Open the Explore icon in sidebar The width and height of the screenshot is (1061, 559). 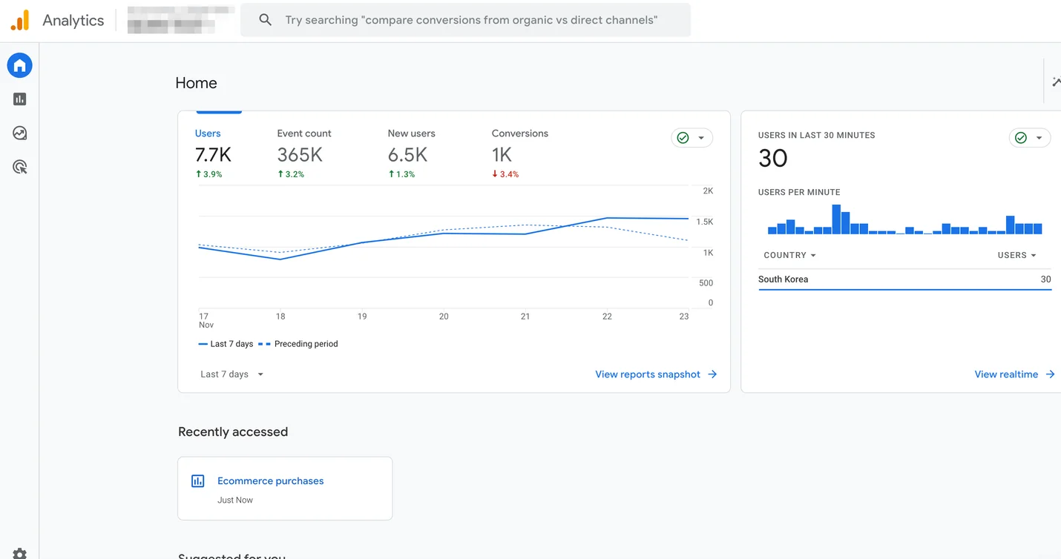(20, 133)
